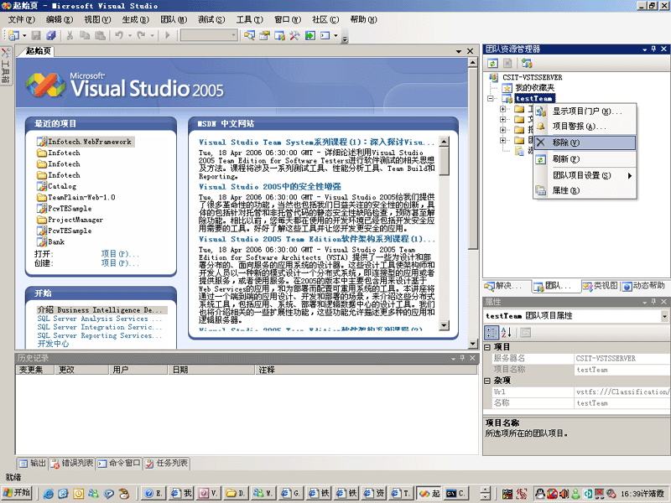Toggle auto-hide pin on Team Explorer panel
Screen dimensions: 671x503
[x=653, y=49]
